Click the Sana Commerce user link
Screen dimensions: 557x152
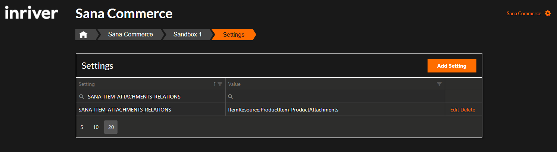(524, 13)
